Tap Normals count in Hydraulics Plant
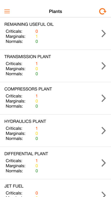This screenshot has height=197, width=111. click(x=37, y=138)
